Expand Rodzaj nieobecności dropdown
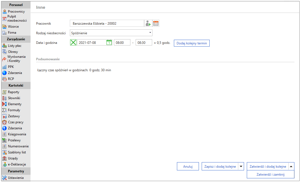Screen dimensions: 301x183 click(150, 33)
